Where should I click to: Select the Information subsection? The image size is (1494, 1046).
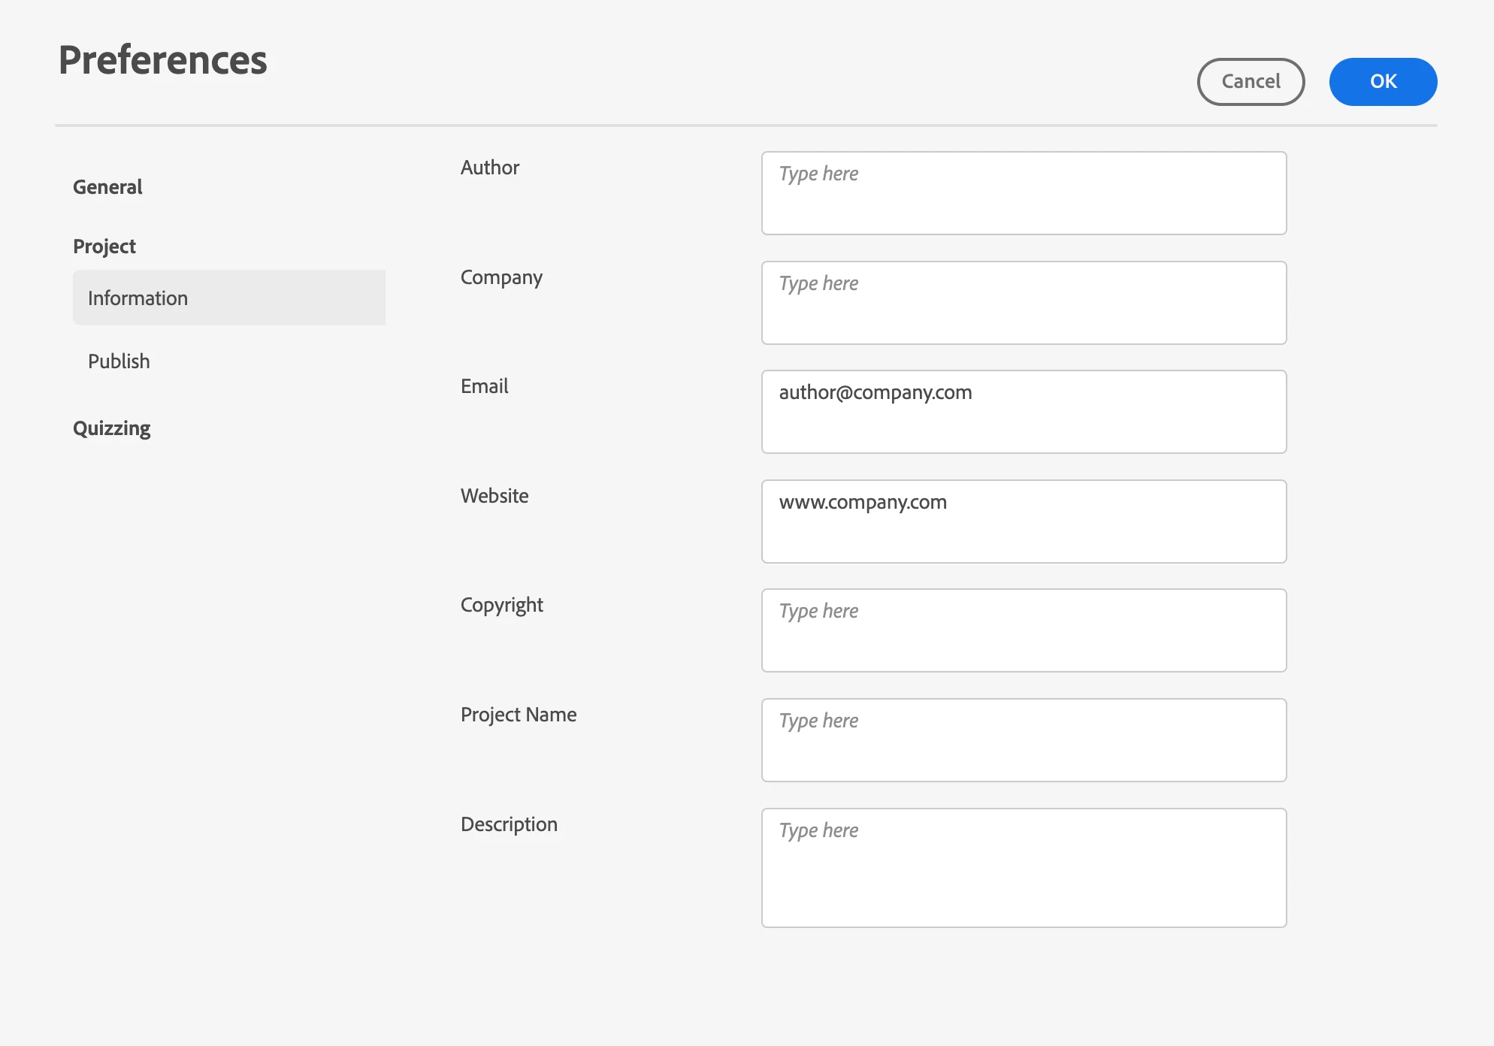pyautogui.click(x=228, y=298)
